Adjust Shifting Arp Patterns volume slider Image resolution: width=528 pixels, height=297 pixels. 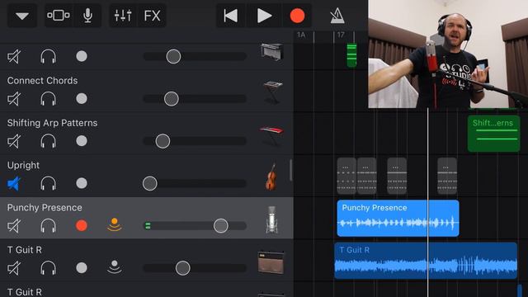pyautogui.click(x=163, y=141)
